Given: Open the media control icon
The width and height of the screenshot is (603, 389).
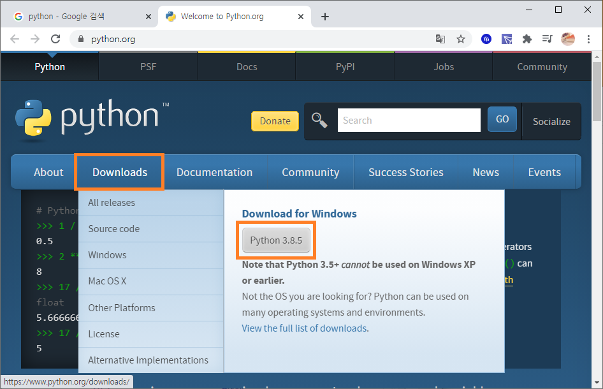Looking at the screenshot, I should (548, 39).
